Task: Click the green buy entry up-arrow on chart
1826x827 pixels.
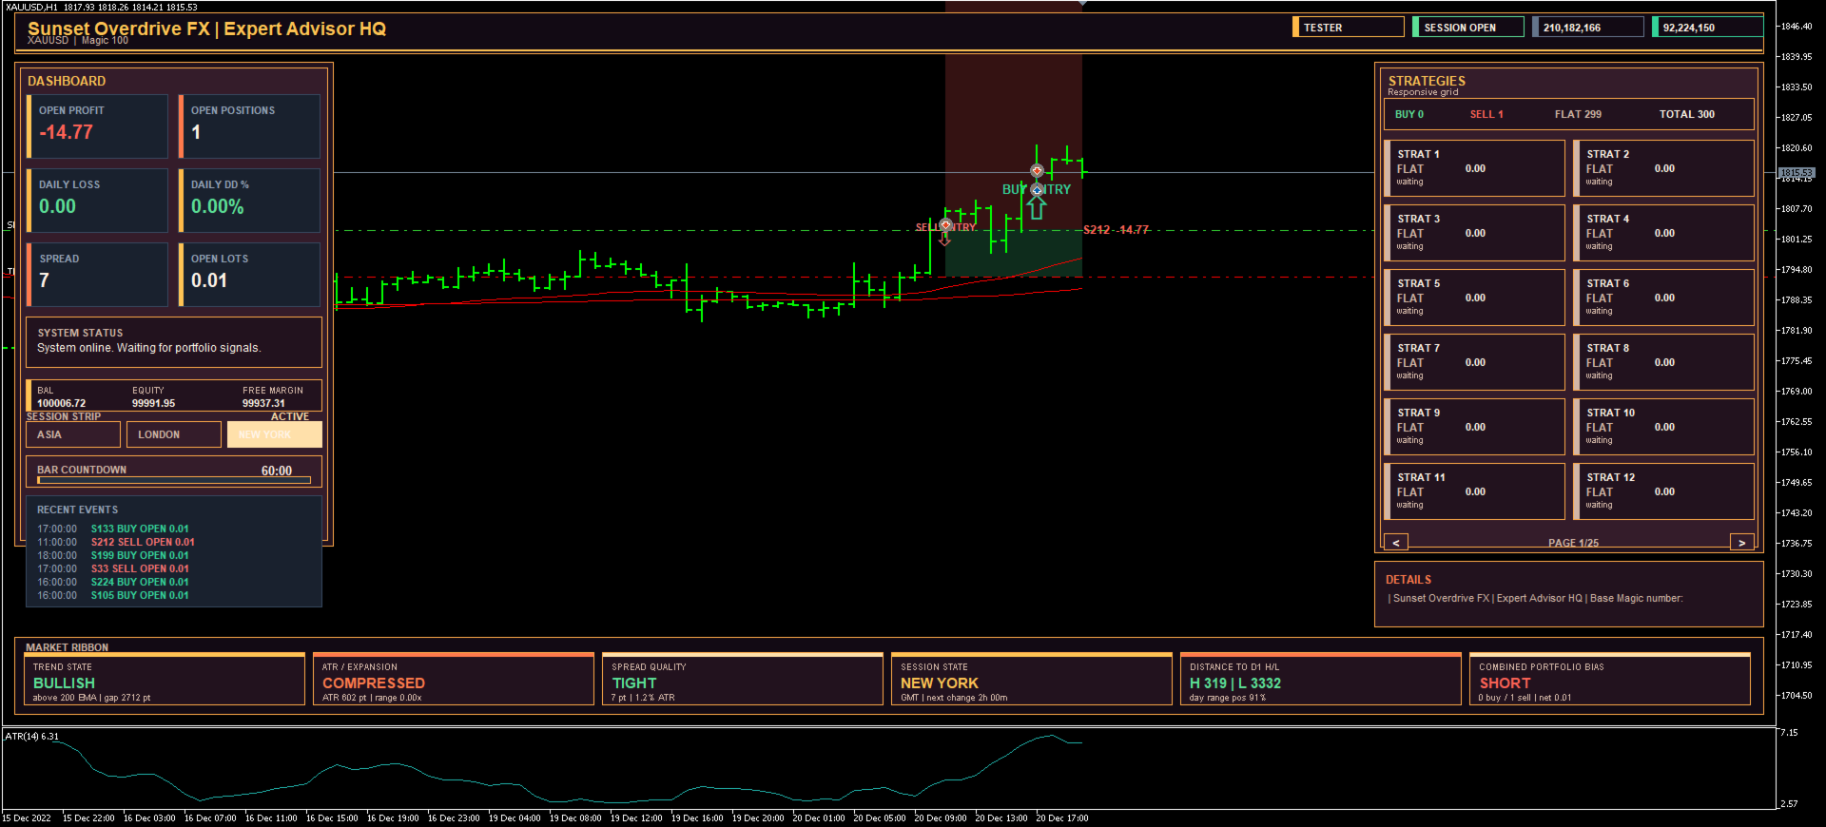Action: pos(1037,207)
